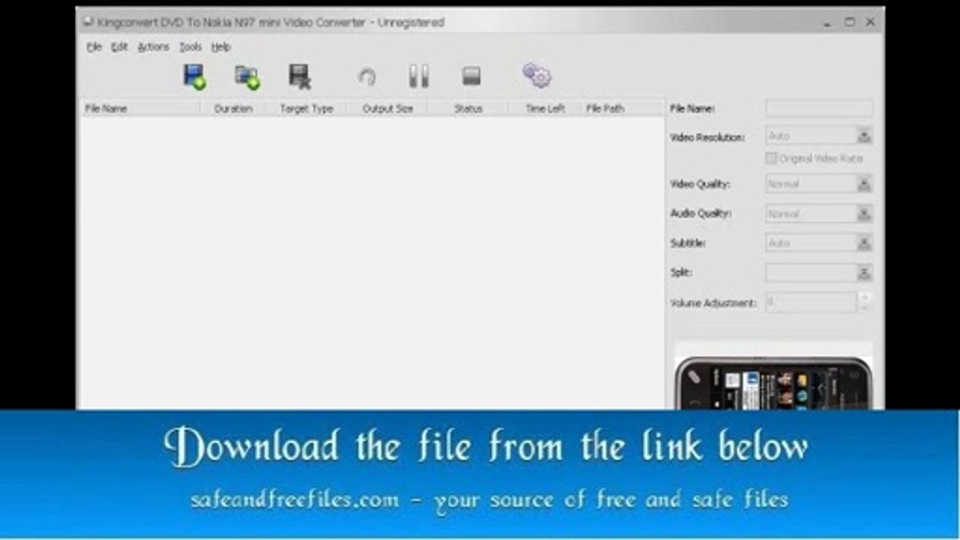Screen dimensions: 960x540
Task: Open settings via the gears icon
Action: [x=536, y=75]
